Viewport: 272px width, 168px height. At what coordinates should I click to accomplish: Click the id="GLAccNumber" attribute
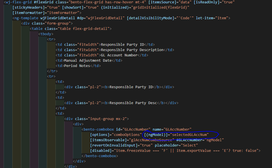click(x=133, y=129)
